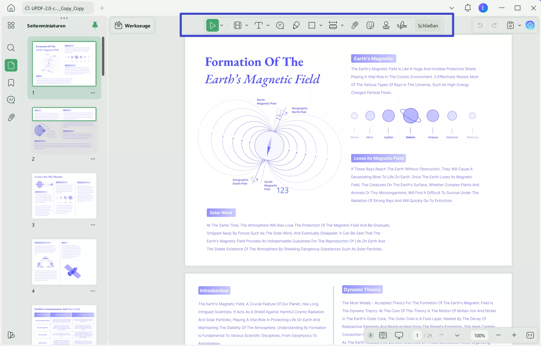Select the page thumbnails sidebar icon
The width and height of the screenshot is (541, 346).
(11, 65)
